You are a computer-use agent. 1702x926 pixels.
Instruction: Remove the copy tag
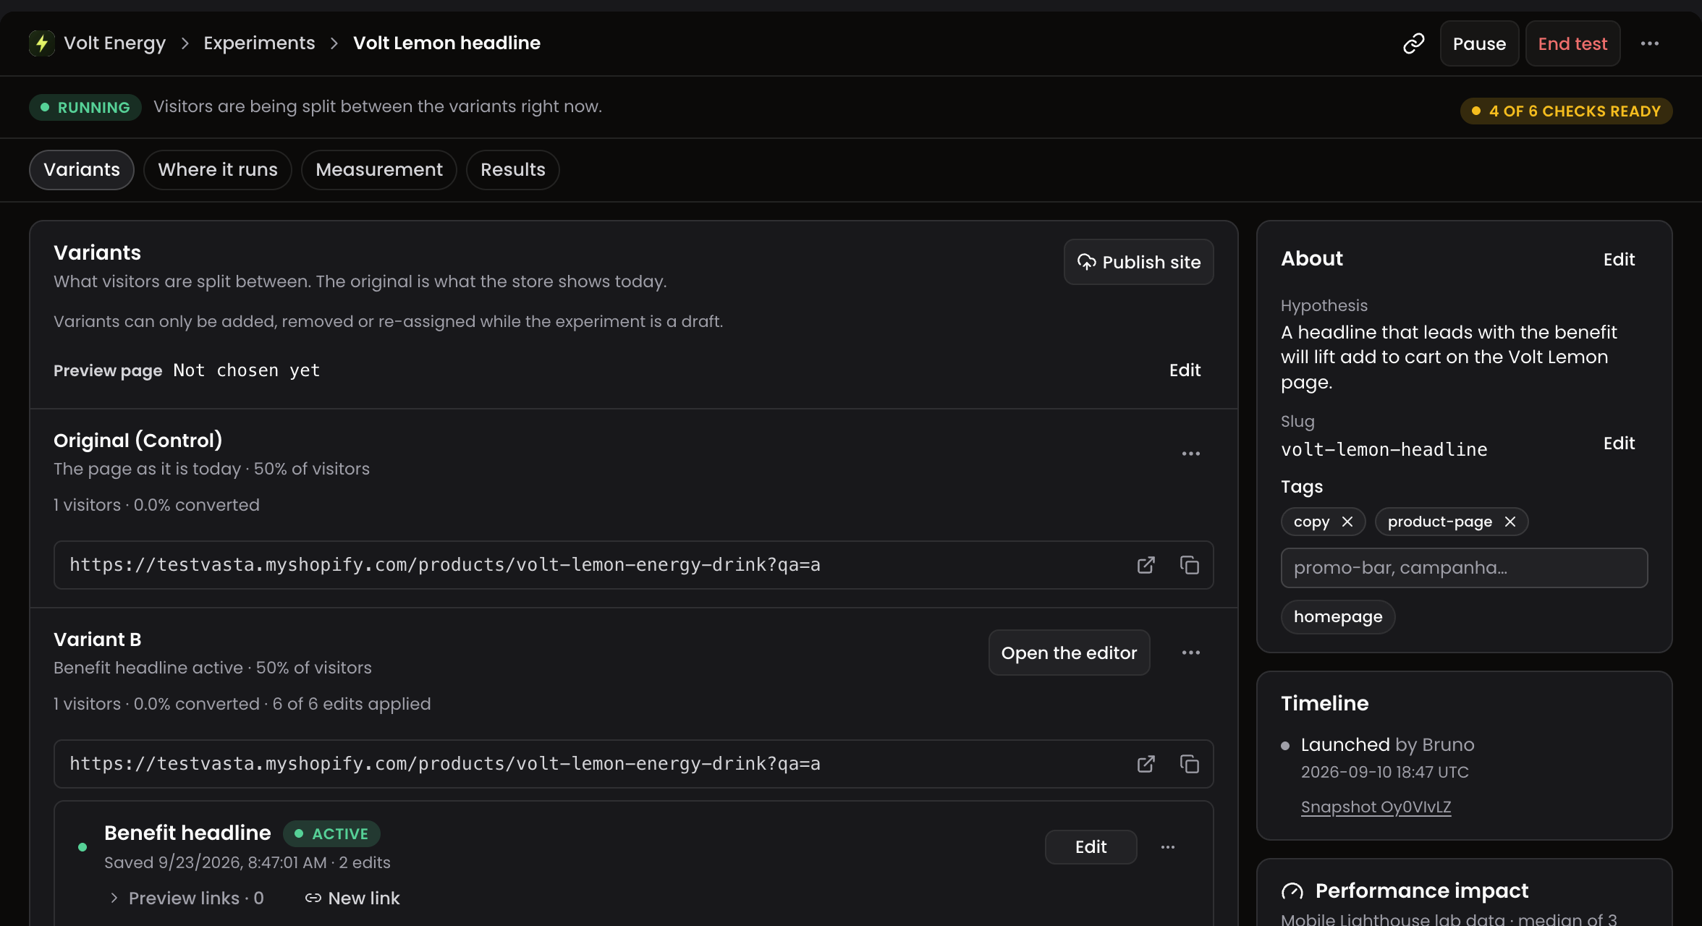click(1347, 522)
